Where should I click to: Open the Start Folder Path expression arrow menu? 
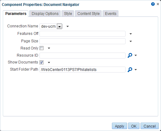pyautogui.click(x=136, y=70)
